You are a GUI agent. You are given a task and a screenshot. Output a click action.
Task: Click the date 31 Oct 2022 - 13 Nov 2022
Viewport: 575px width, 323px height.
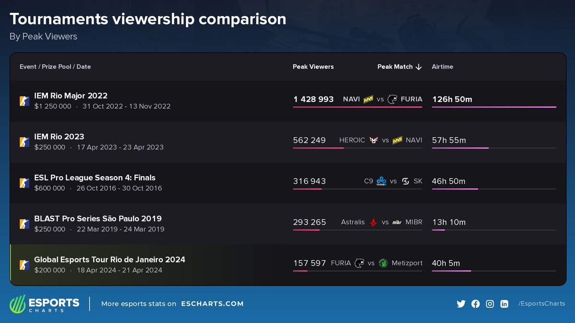[x=126, y=106]
